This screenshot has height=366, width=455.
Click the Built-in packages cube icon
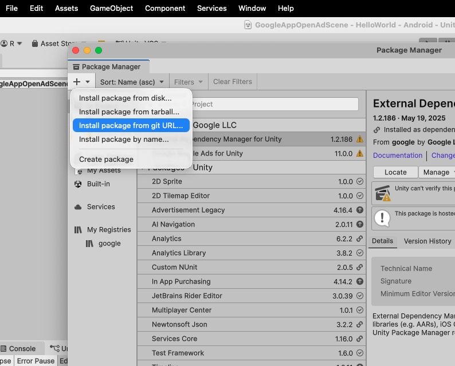point(78,184)
